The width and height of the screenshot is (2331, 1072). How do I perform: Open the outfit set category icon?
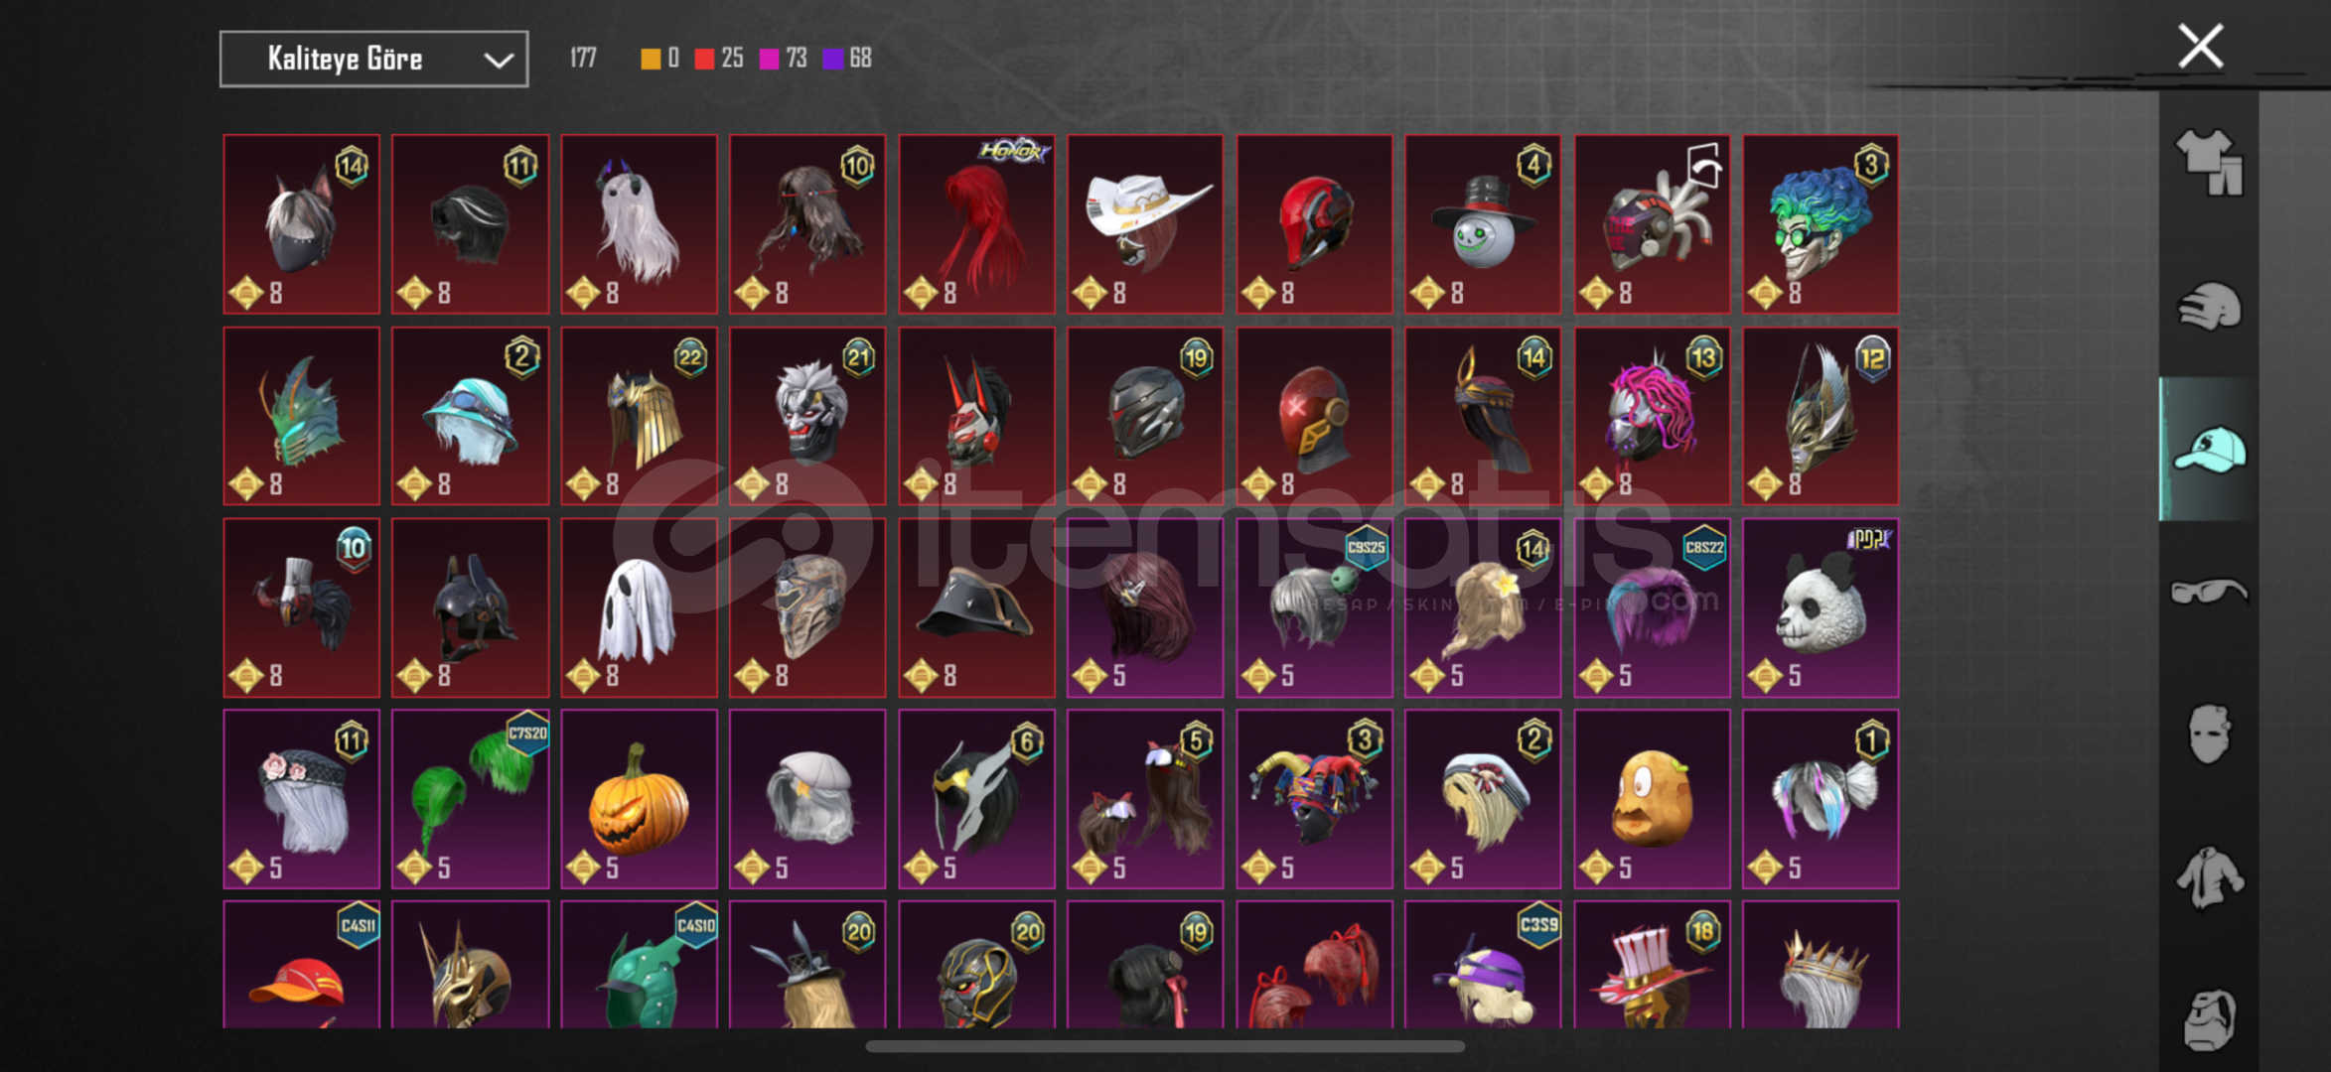(2209, 163)
